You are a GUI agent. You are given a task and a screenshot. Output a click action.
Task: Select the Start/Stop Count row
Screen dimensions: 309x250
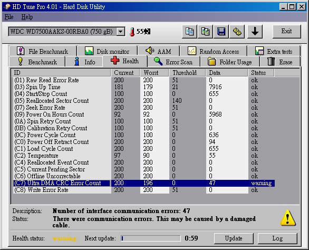tap(144, 94)
